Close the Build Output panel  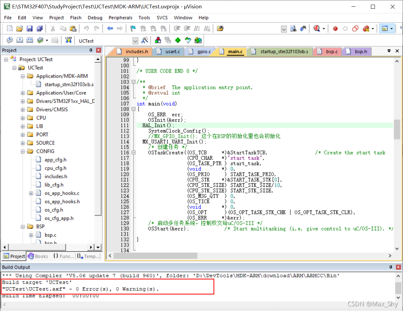point(398,267)
